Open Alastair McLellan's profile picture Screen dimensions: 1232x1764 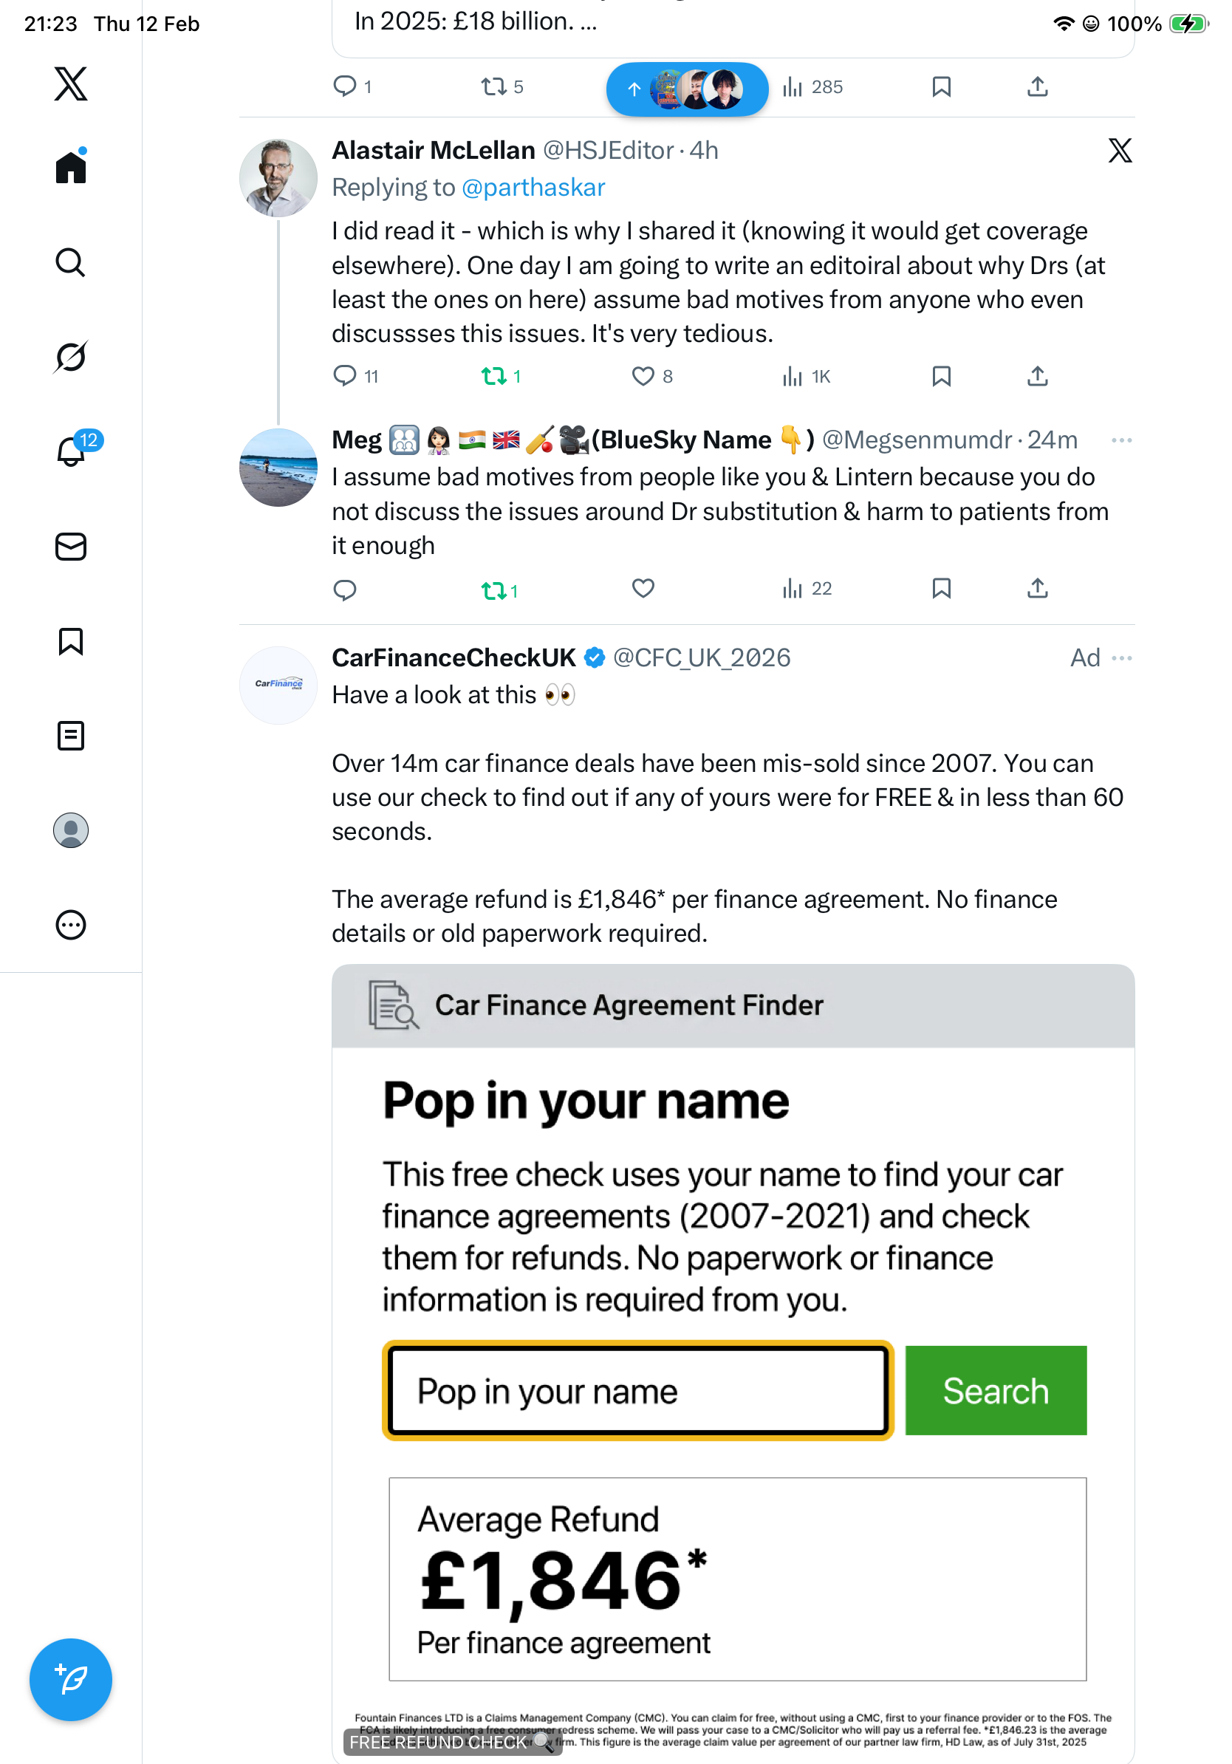tap(278, 178)
